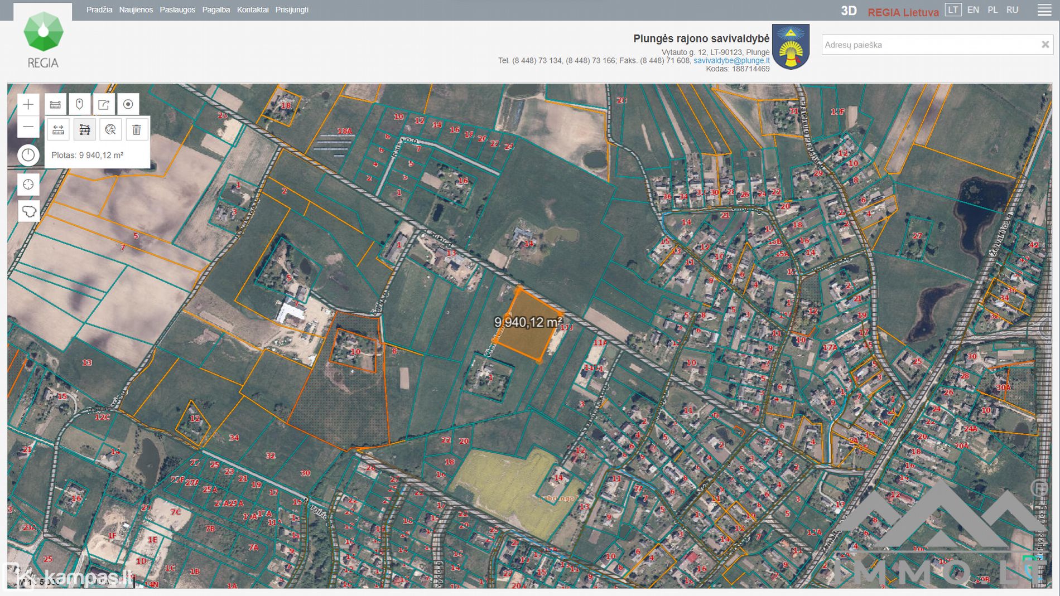Click the savivaldybe@plunge.lt email link
The width and height of the screenshot is (1060, 596).
pyautogui.click(x=731, y=60)
